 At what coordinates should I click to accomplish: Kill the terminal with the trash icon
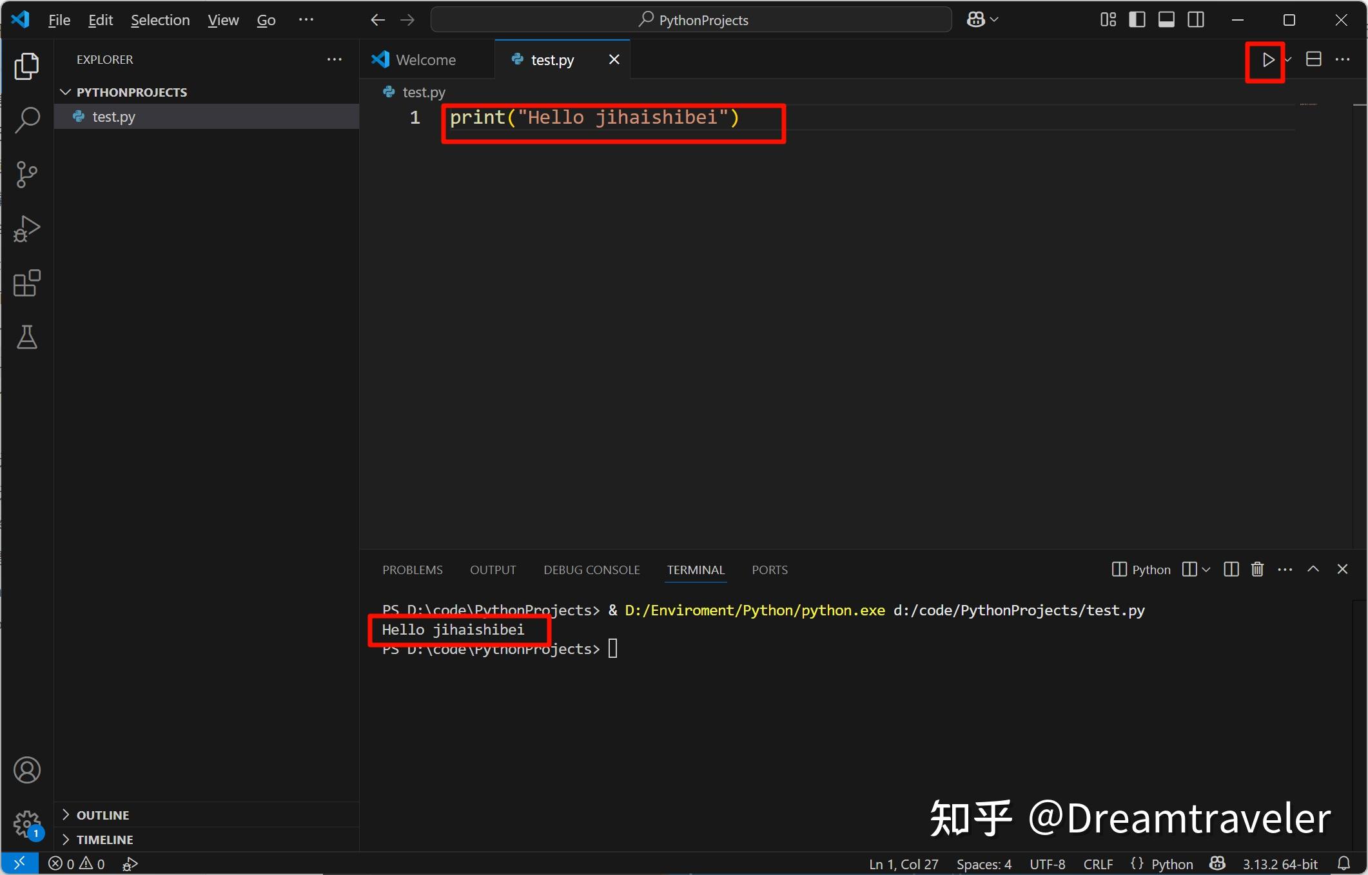point(1257,570)
